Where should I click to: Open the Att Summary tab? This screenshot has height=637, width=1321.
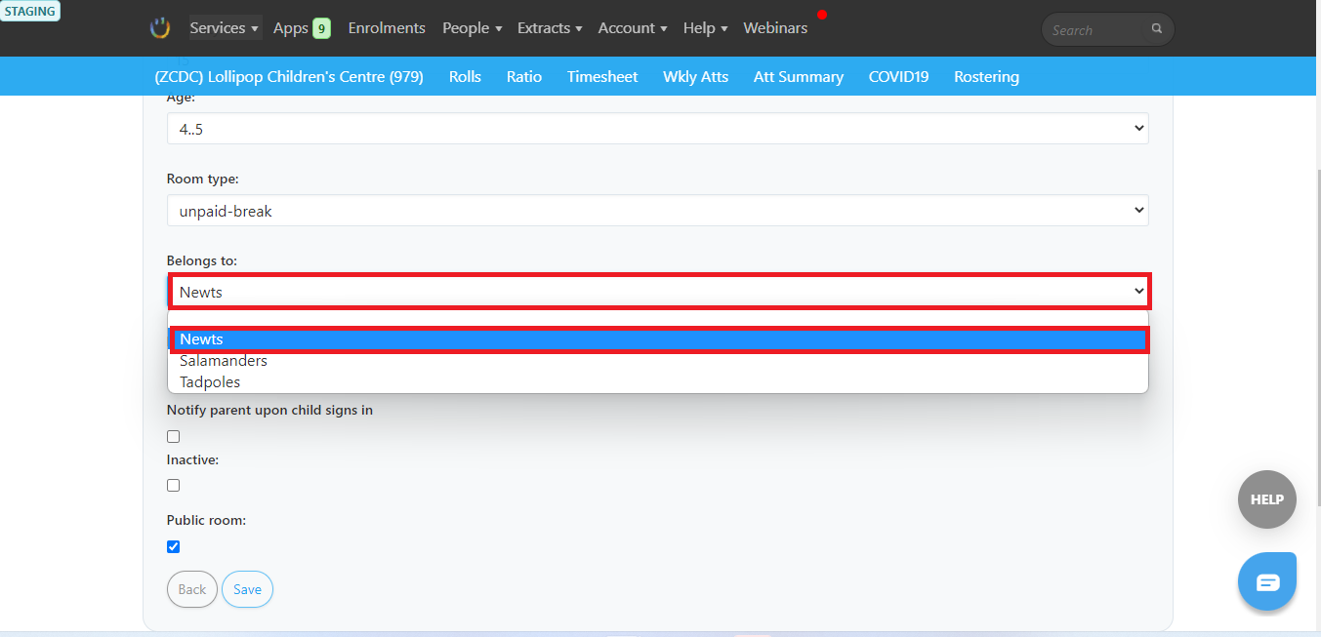[799, 76]
